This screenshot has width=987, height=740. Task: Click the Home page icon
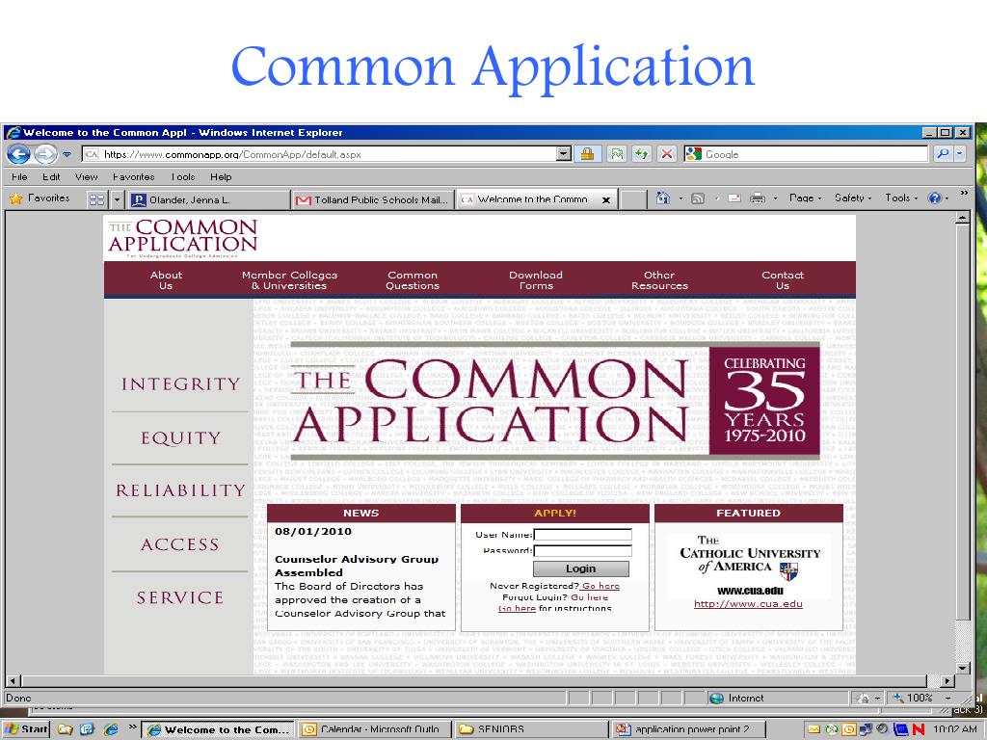tap(663, 198)
